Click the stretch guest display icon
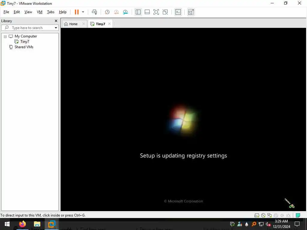This screenshot has width=307, height=230. 191,12
